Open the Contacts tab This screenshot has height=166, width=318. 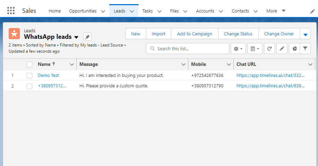[240, 11]
